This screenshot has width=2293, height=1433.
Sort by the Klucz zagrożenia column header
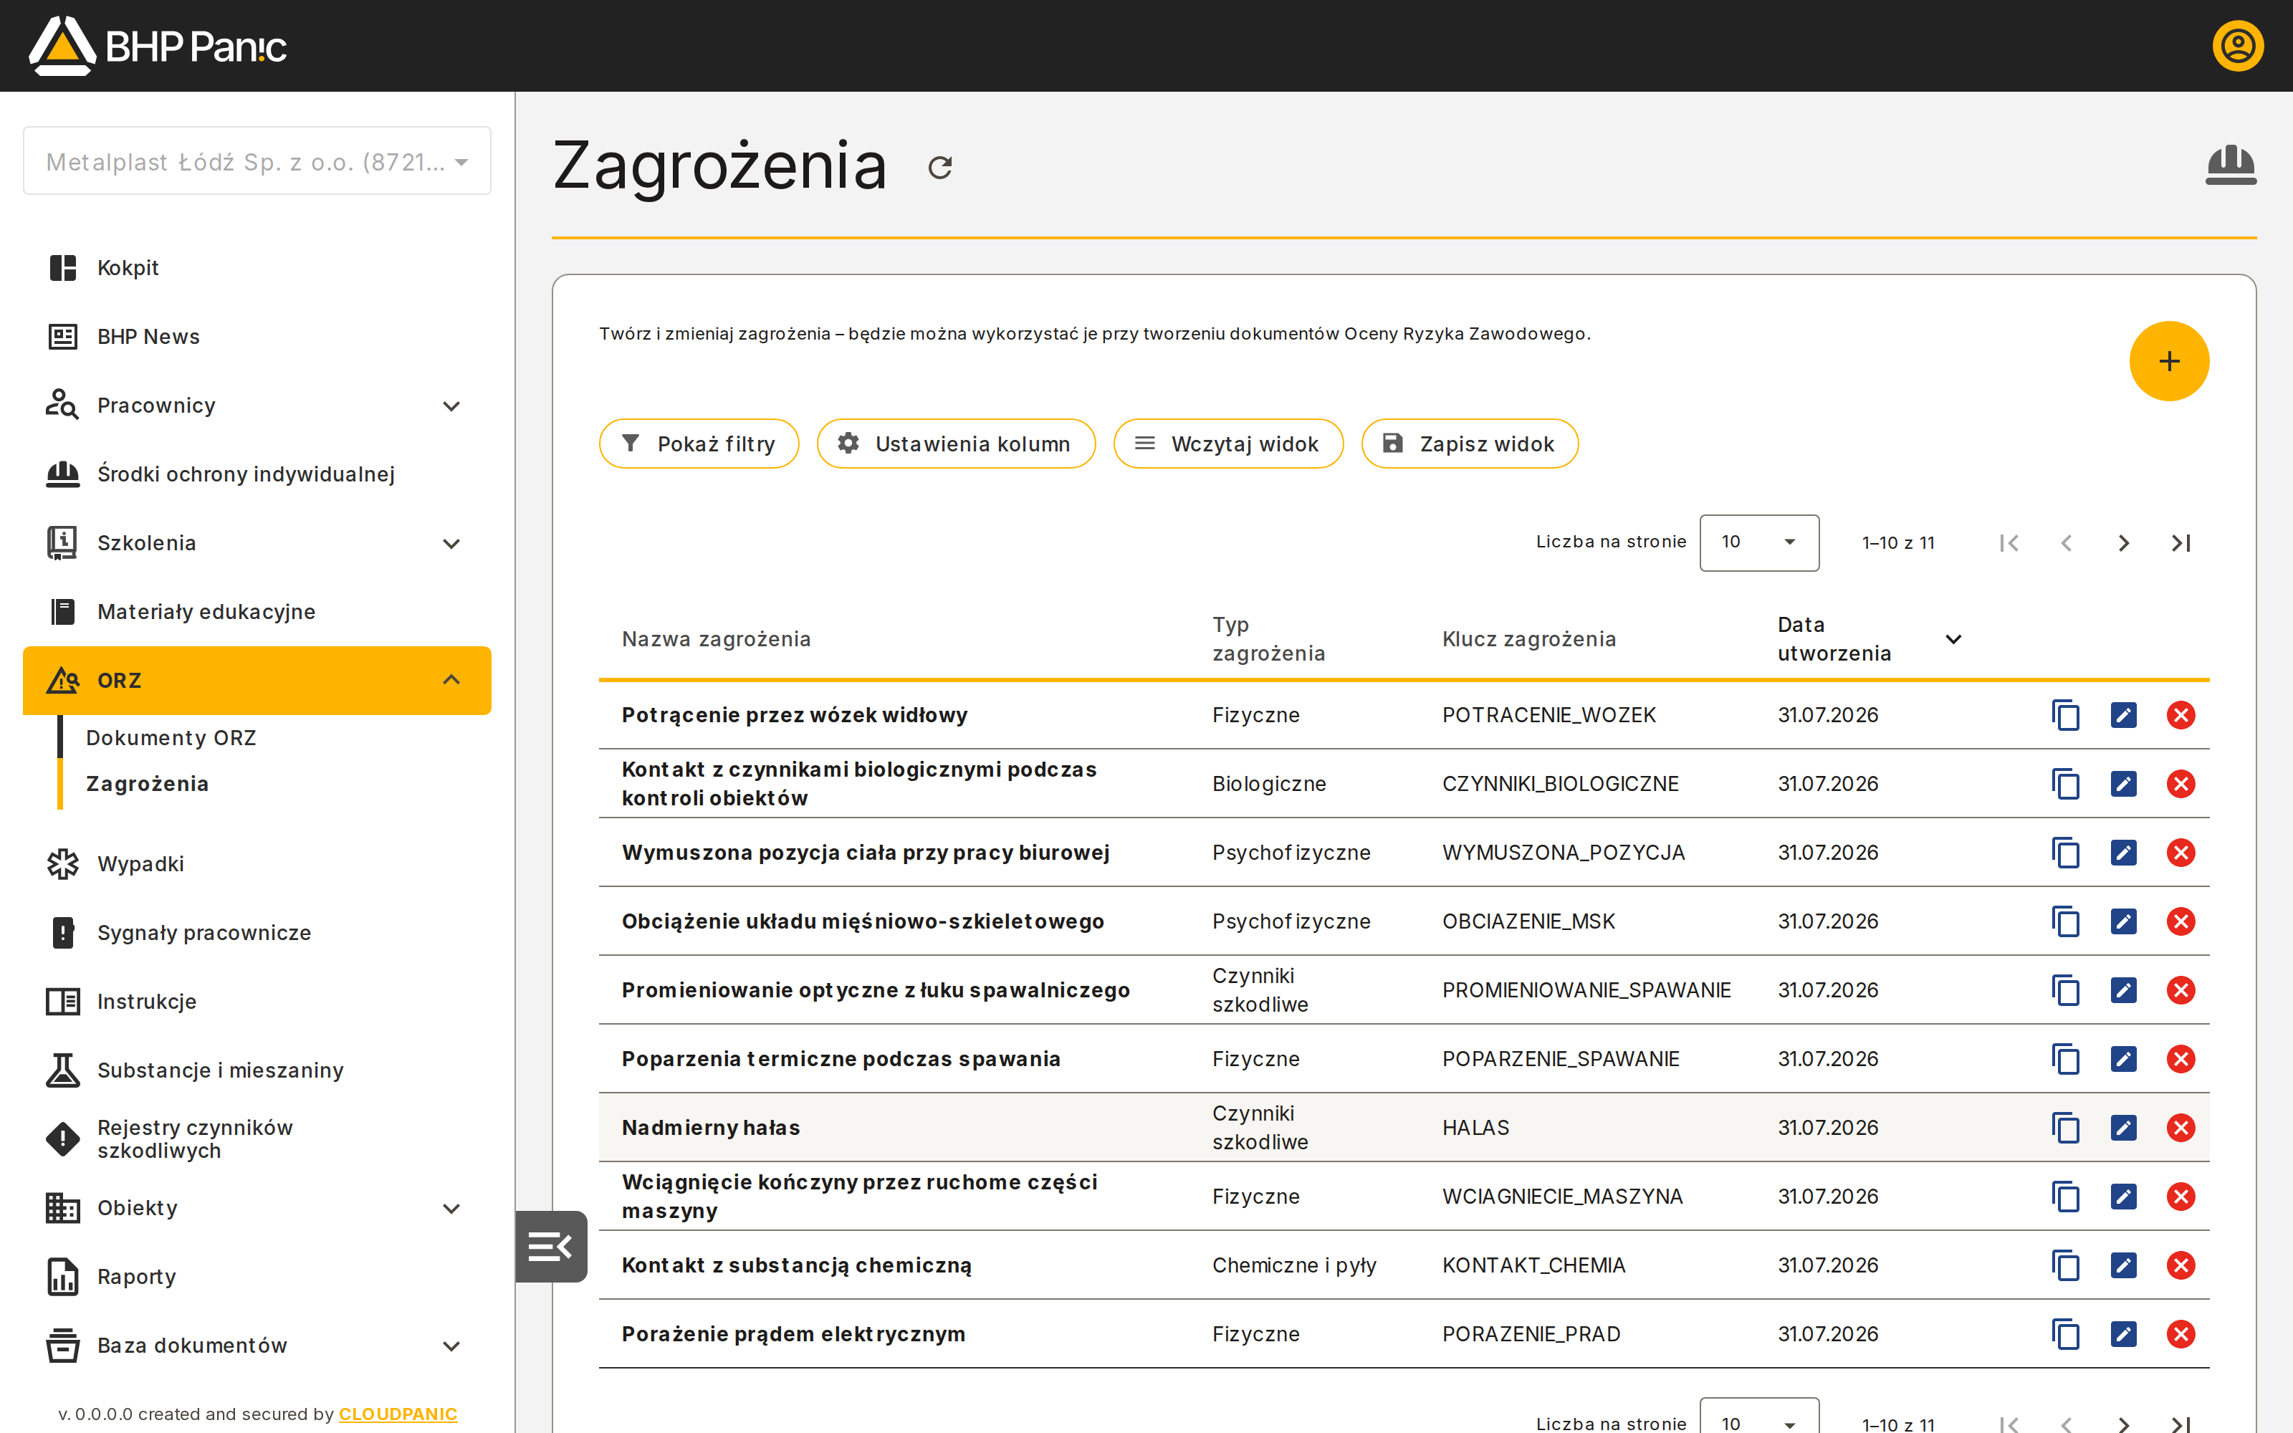(x=1528, y=640)
